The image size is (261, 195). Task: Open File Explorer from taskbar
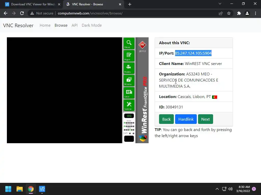point(19,189)
